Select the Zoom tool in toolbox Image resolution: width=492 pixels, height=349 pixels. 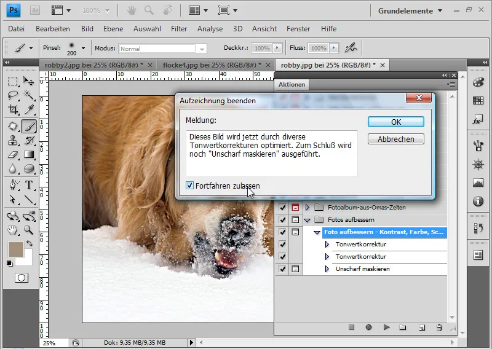pos(28,230)
